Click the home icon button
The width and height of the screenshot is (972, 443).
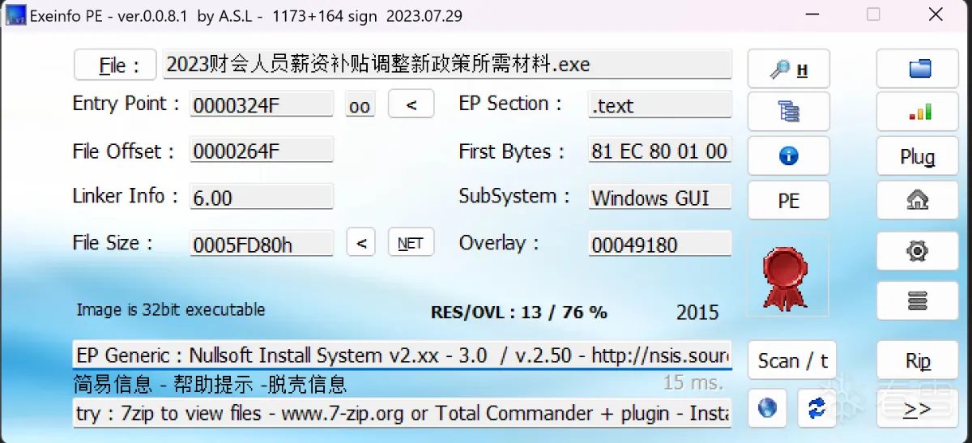point(918,200)
